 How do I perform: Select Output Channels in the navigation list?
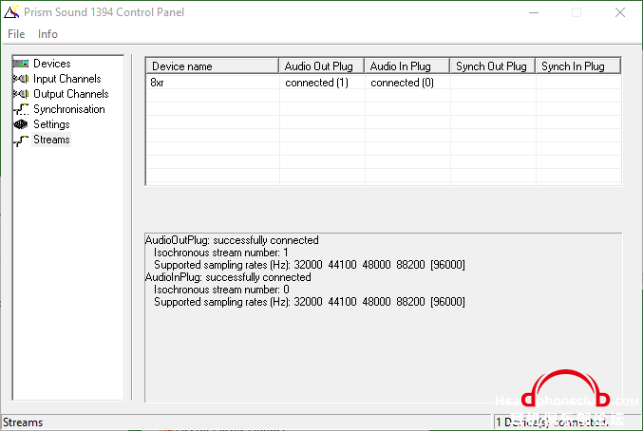[71, 94]
